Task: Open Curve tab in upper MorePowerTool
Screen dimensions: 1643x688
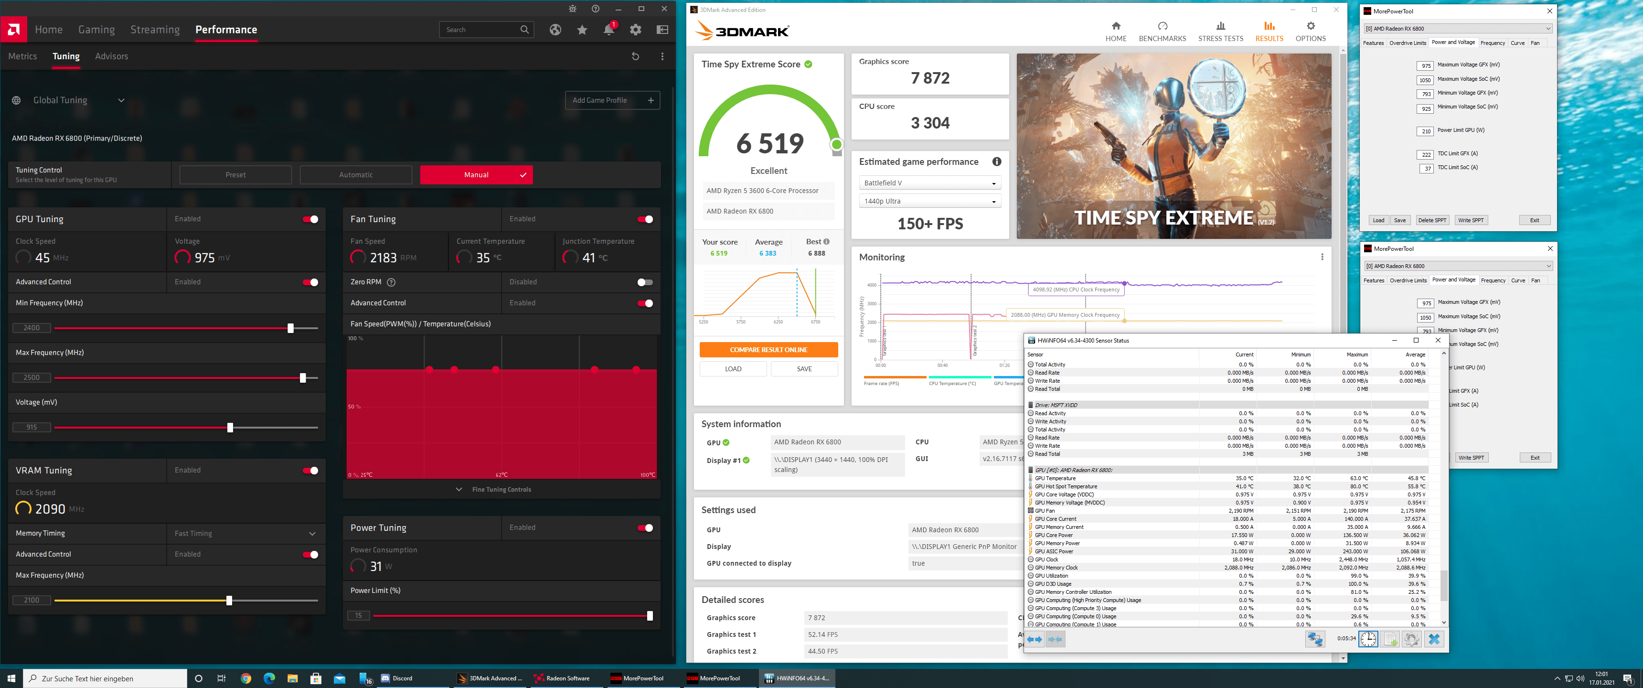Action: tap(1517, 43)
